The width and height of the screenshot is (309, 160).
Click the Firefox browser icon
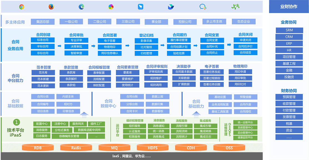pos(51,7)
